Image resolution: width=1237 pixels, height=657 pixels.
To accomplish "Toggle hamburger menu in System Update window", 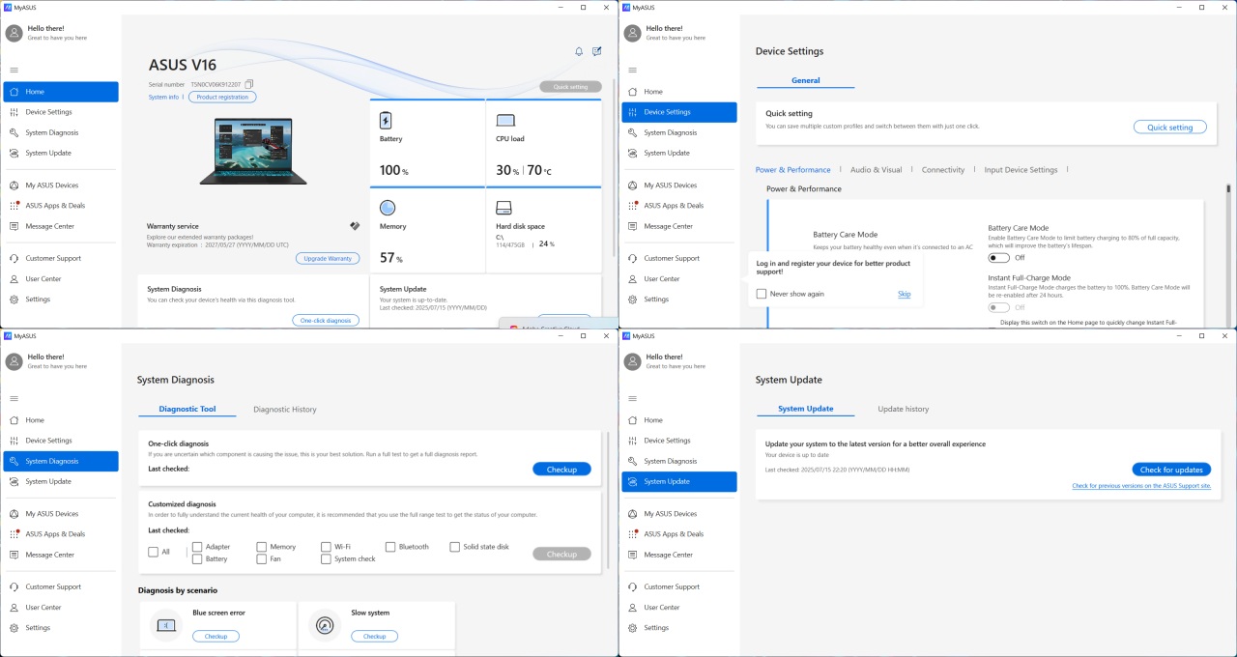I will point(632,398).
